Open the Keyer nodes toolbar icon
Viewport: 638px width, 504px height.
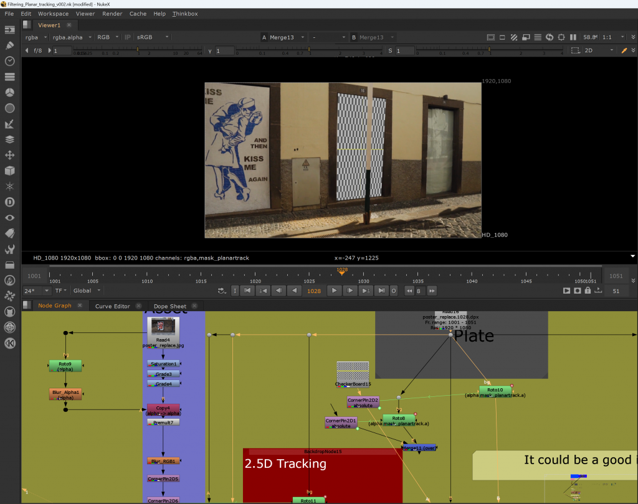click(10, 124)
